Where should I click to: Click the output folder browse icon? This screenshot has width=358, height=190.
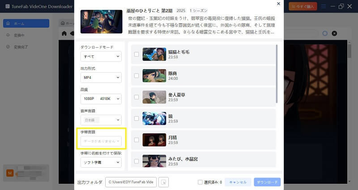pos(163,182)
